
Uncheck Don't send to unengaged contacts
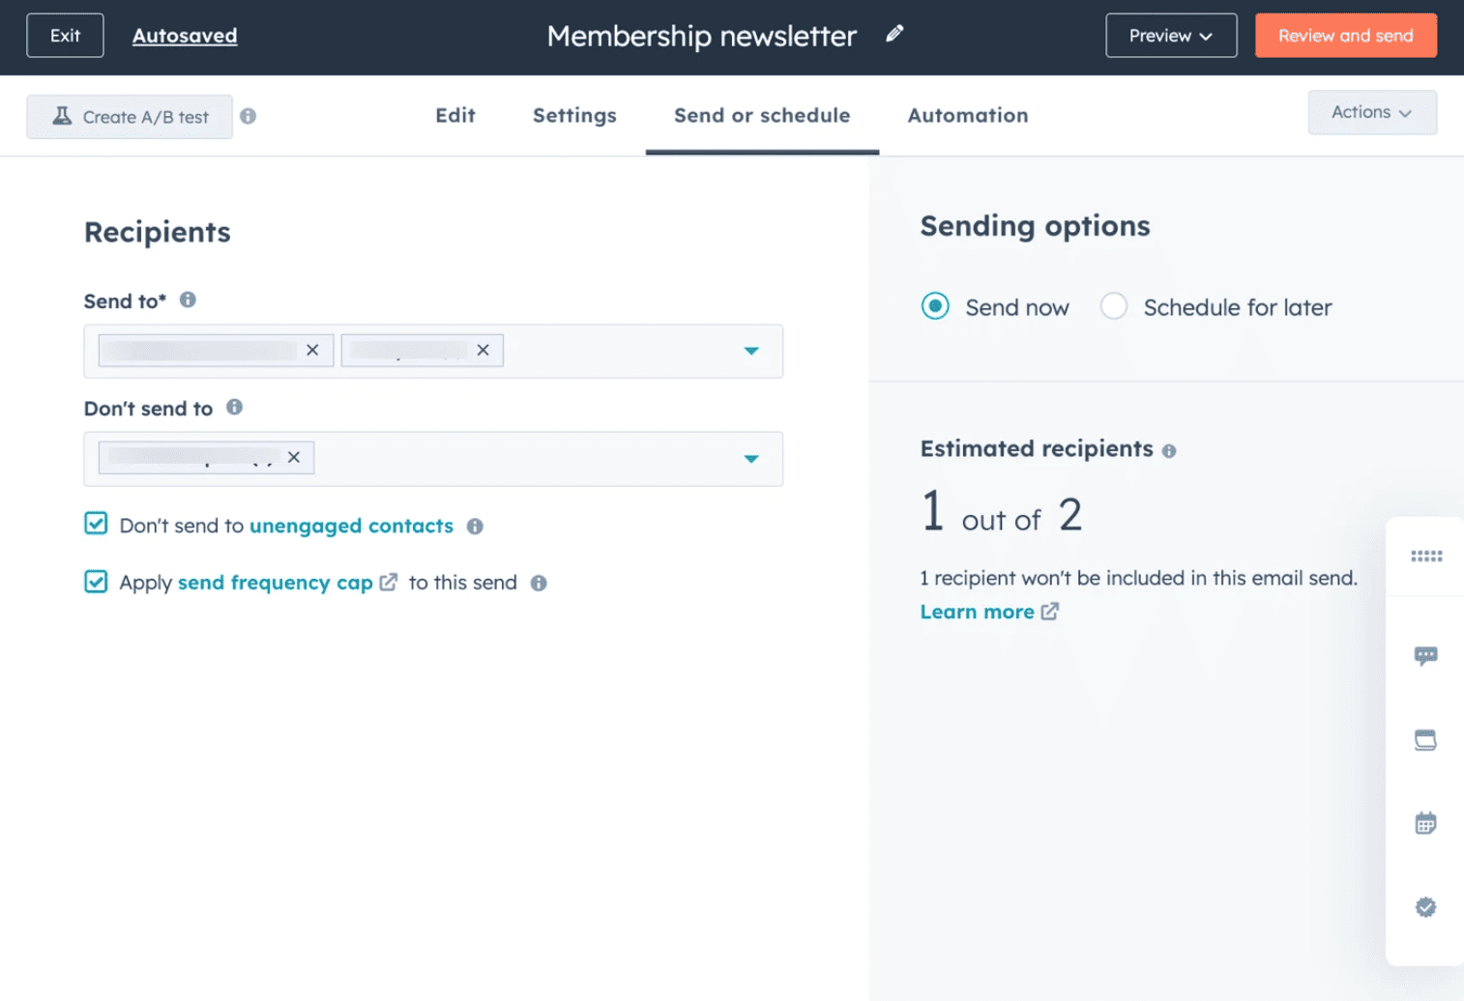coord(96,523)
